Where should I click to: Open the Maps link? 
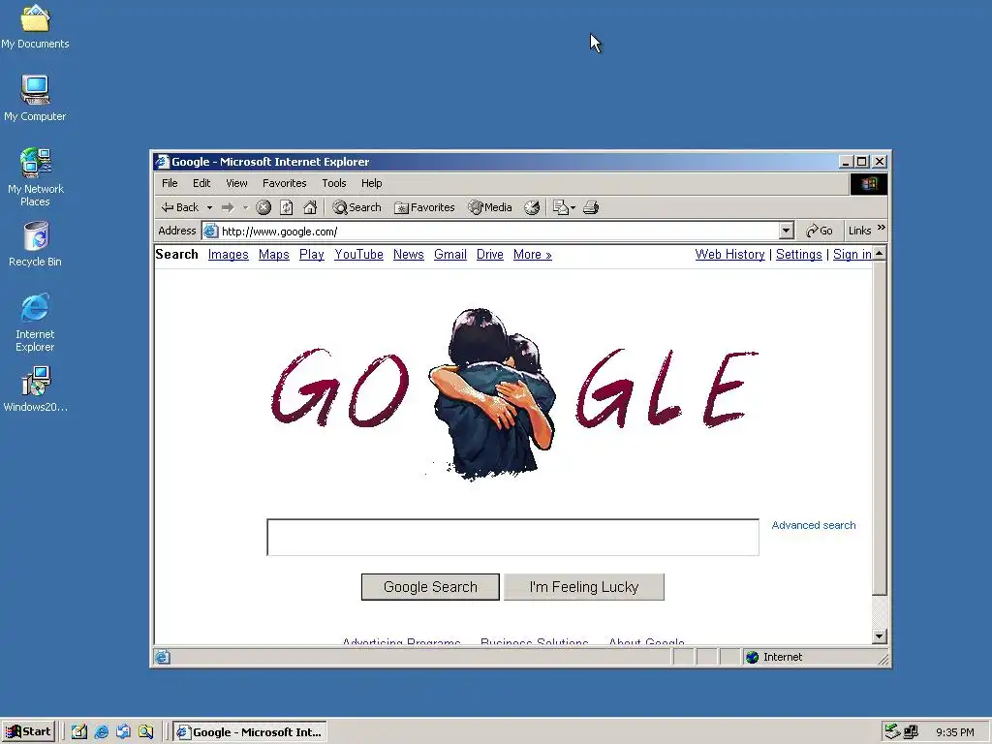coord(274,255)
